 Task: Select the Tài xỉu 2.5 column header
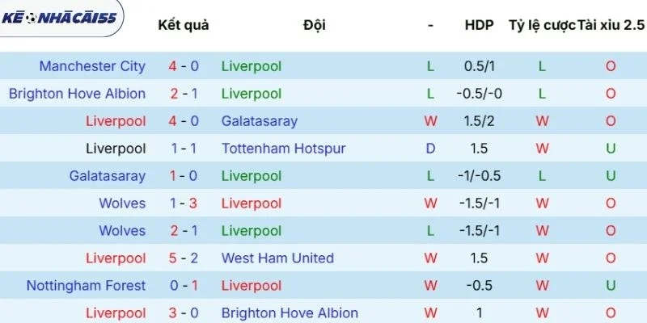coord(611,25)
